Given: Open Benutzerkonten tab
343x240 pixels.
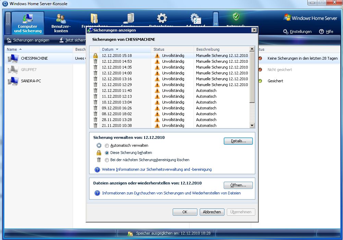Looking at the screenshot, I should coord(61,23).
